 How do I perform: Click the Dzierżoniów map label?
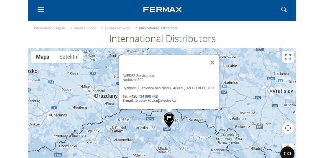[261, 123]
